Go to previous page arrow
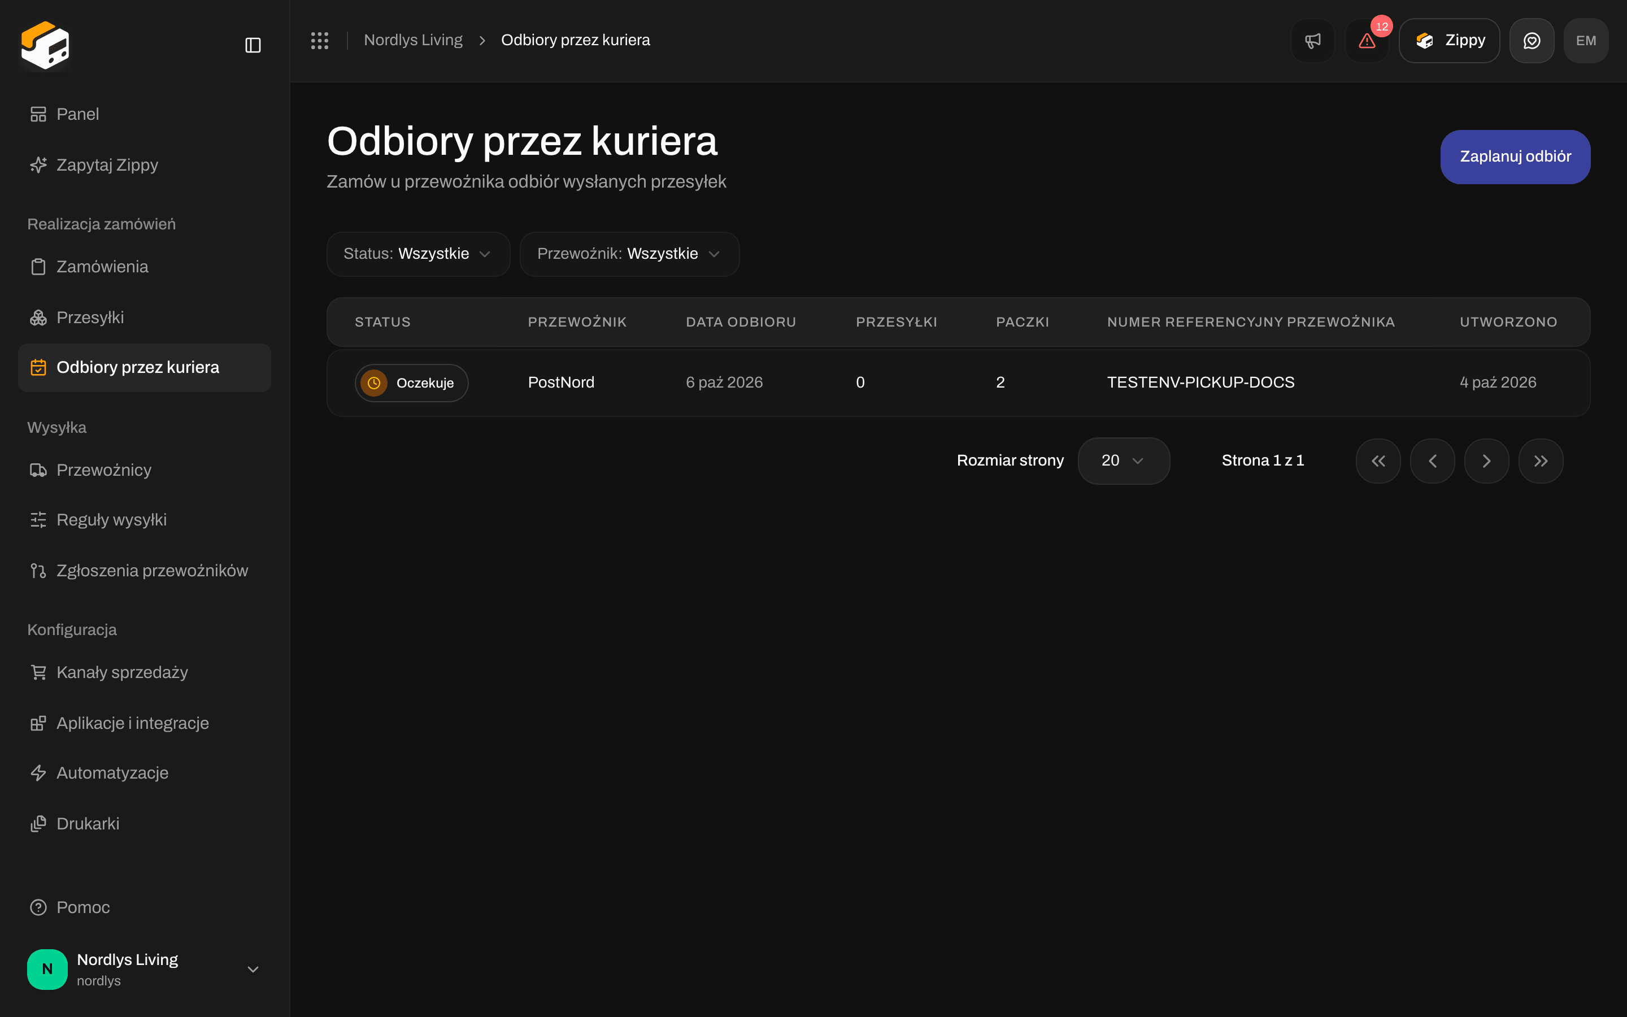 point(1433,460)
